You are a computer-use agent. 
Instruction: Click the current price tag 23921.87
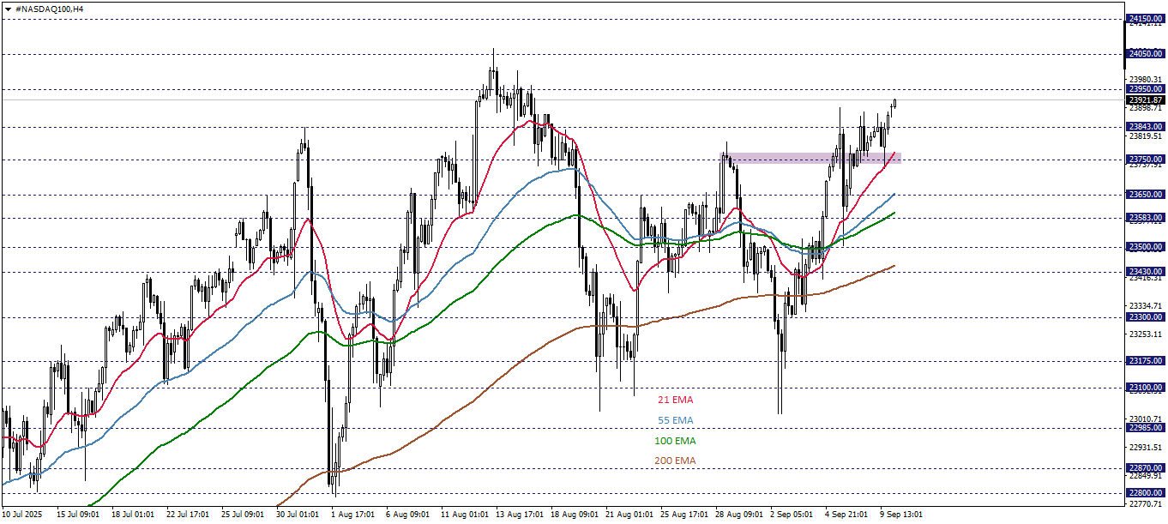click(1146, 100)
